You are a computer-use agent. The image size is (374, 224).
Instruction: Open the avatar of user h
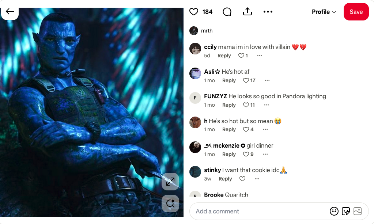(195, 122)
